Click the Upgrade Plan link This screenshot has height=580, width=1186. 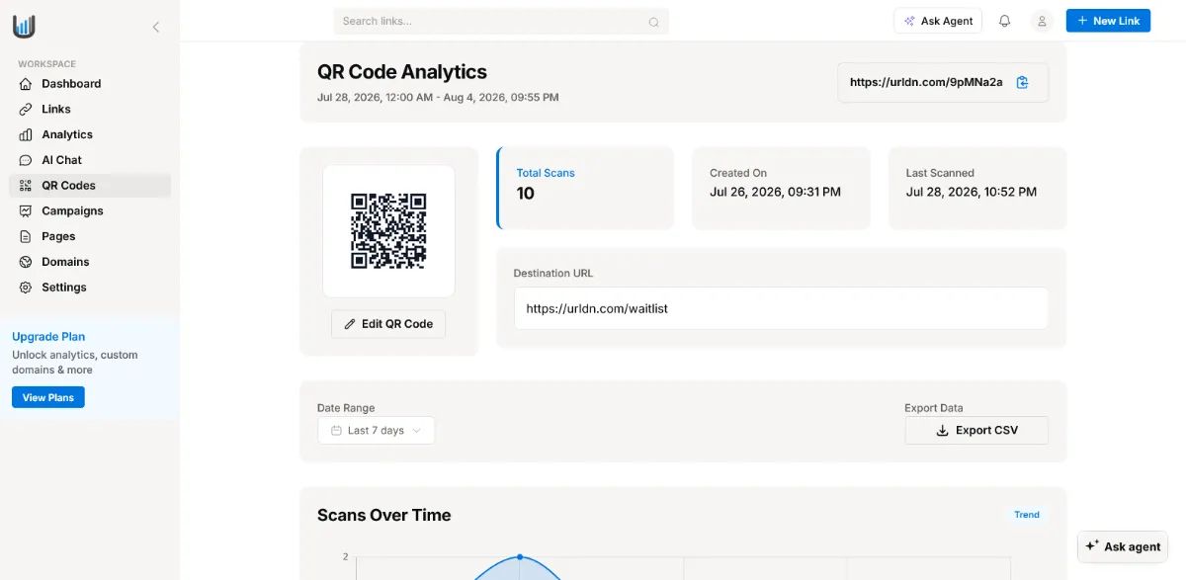coord(48,337)
